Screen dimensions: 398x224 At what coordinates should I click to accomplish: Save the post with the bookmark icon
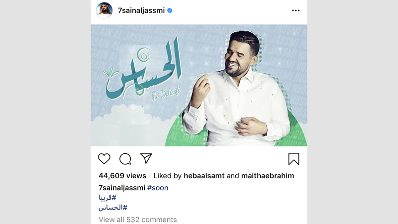click(x=294, y=159)
